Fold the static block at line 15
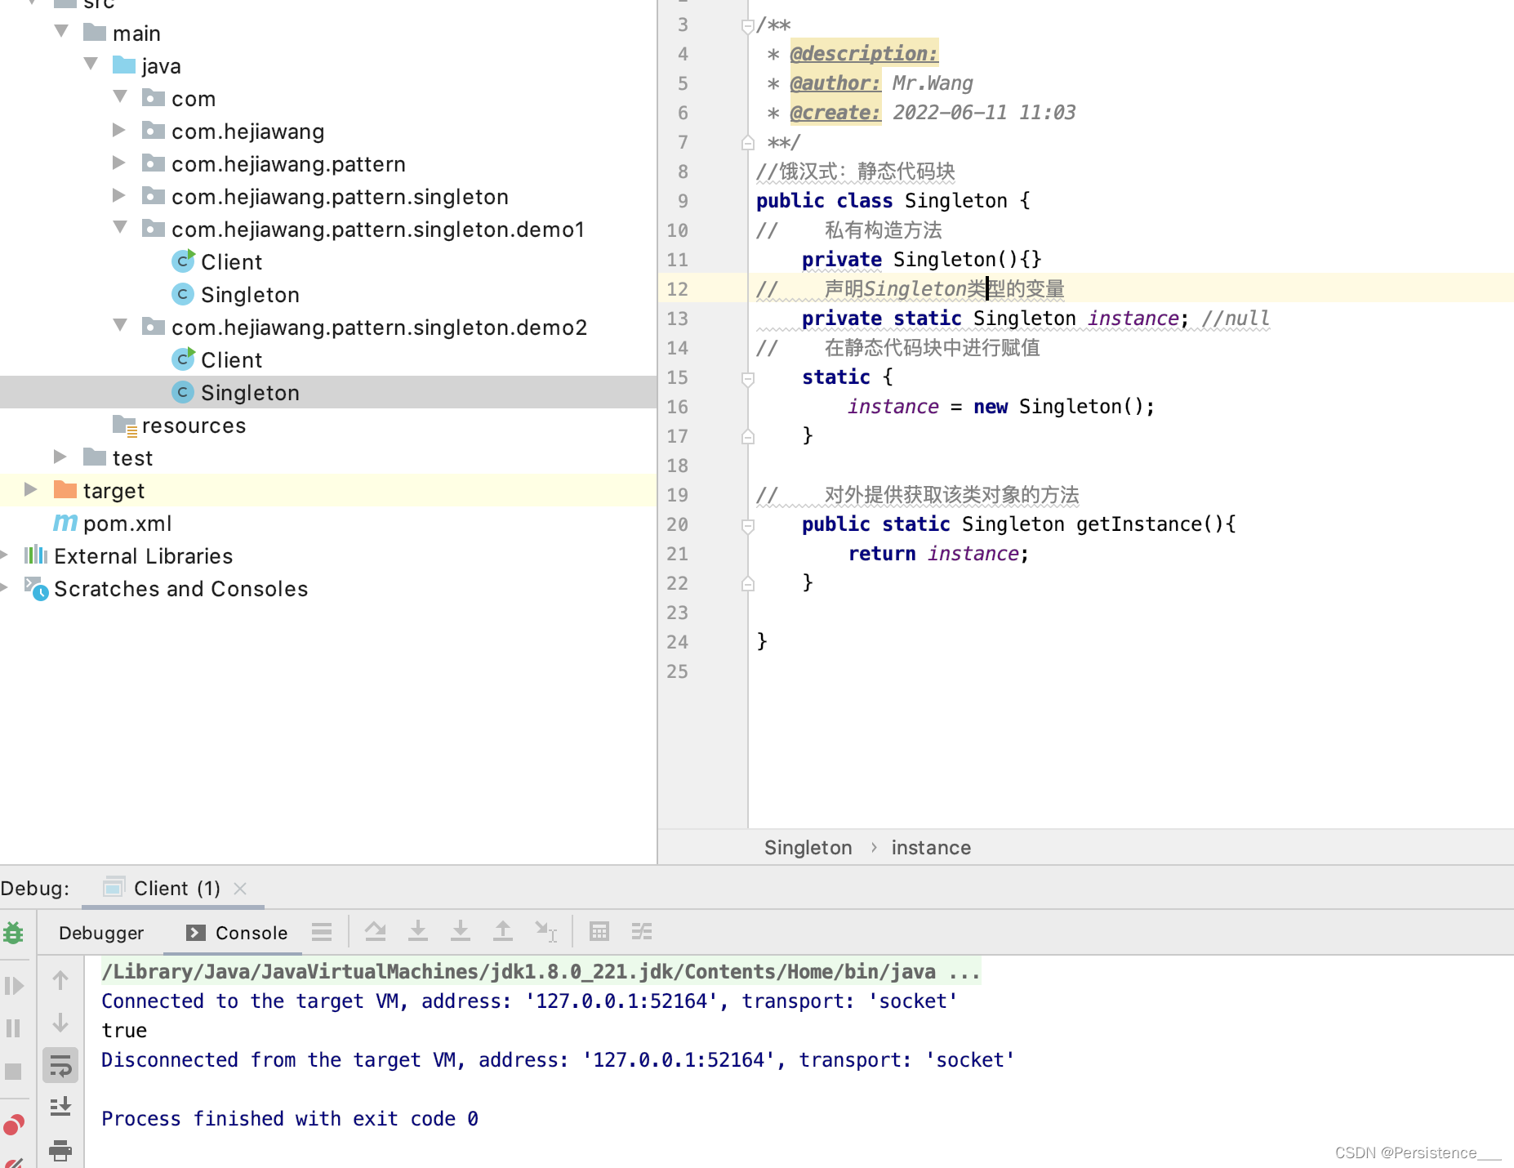The height and width of the screenshot is (1168, 1514). tap(747, 378)
